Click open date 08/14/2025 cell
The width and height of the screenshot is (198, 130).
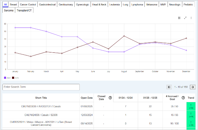pos(87,123)
